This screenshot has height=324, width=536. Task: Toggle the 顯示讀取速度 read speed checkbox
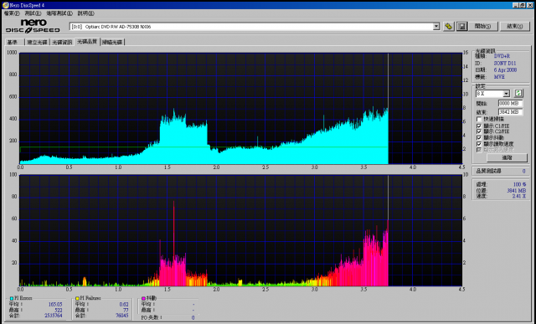pos(479,144)
